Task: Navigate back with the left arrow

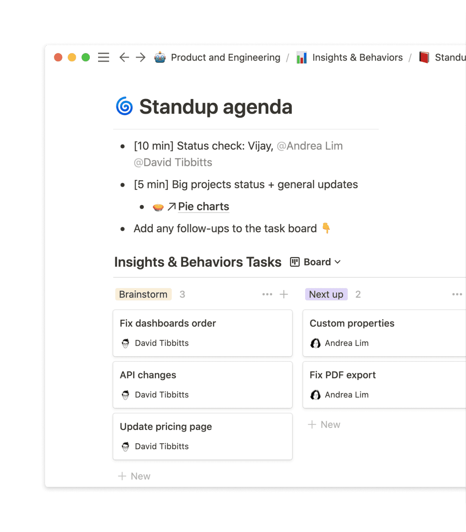Action: coord(124,57)
